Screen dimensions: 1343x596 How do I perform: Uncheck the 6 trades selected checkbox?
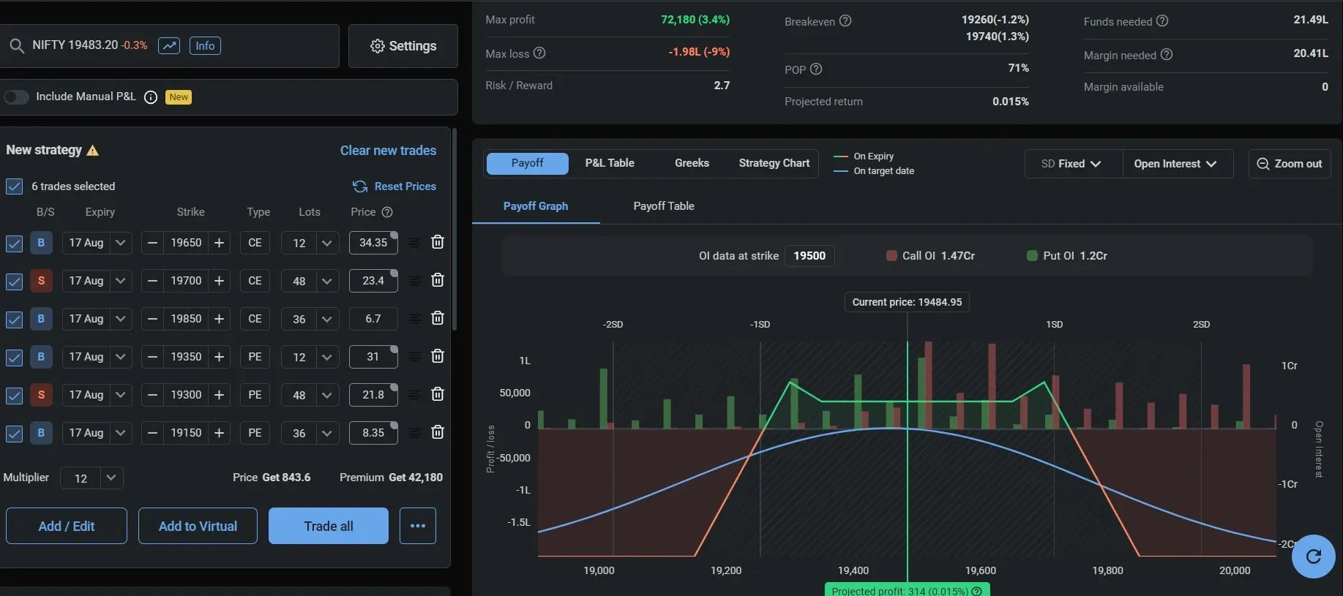pos(14,186)
